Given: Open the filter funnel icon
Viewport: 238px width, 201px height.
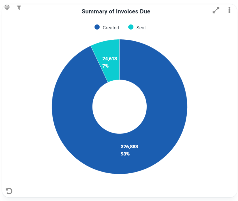Looking at the screenshot, I should (x=19, y=8).
